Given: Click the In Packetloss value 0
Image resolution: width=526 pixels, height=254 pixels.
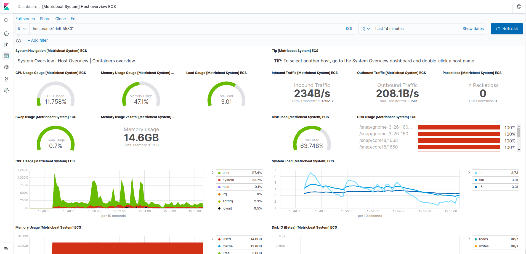Looking at the screenshot, I should (x=483, y=94).
